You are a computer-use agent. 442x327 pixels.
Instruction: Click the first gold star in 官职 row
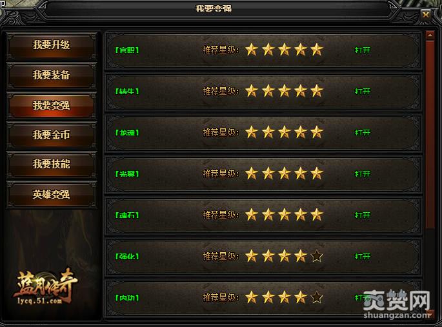(x=252, y=50)
